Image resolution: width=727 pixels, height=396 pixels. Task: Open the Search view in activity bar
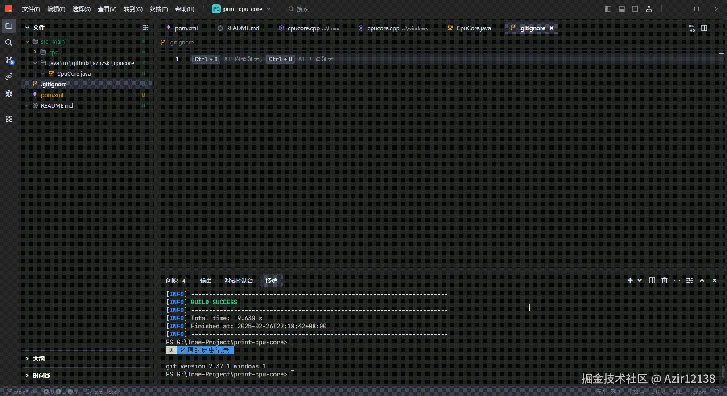coord(9,43)
